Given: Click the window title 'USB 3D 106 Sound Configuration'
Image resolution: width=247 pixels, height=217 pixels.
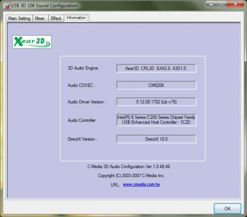Looking at the screenshot, I should pos(44,5).
